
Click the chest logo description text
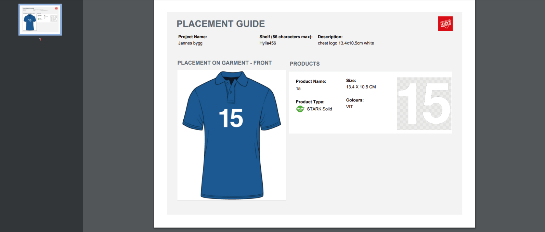(x=346, y=43)
